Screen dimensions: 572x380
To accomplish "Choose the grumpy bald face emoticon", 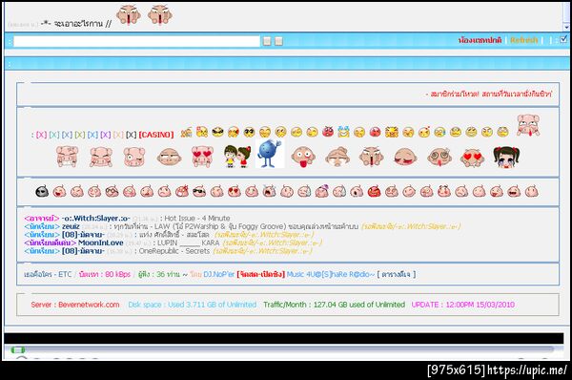I will pos(169,158).
